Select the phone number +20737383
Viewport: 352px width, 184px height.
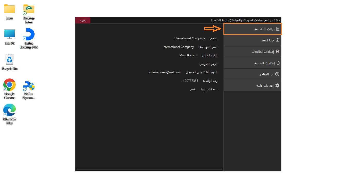tap(190, 81)
